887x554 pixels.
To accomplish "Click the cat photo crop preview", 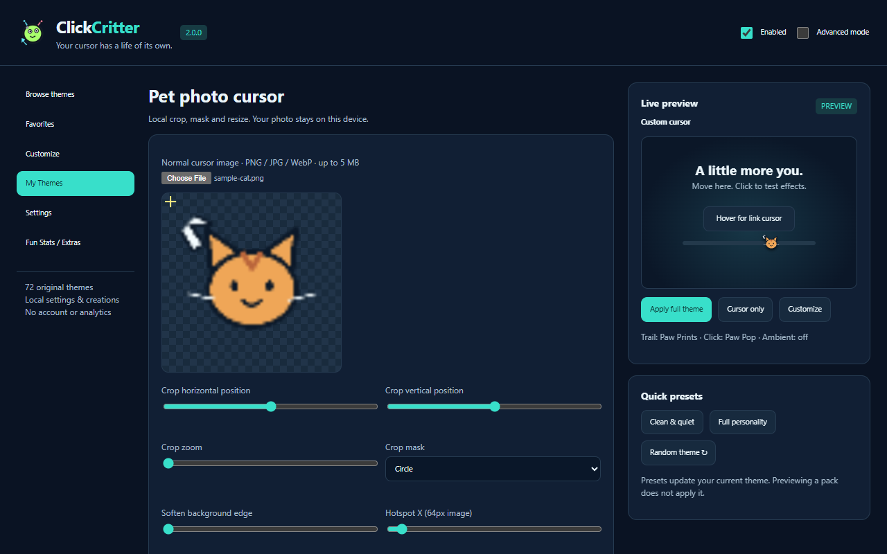I will point(252,283).
